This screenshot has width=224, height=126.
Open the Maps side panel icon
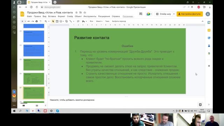(209, 54)
